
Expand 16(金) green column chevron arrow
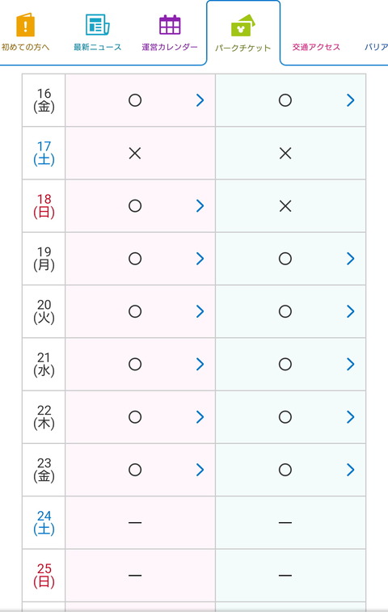(351, 100)
